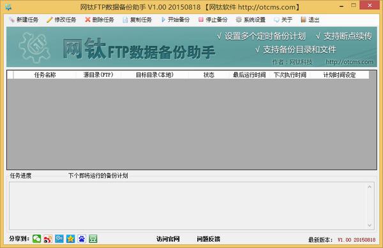Sort by 任务名称 column header
383x248 pixels.
click(45, 75)
